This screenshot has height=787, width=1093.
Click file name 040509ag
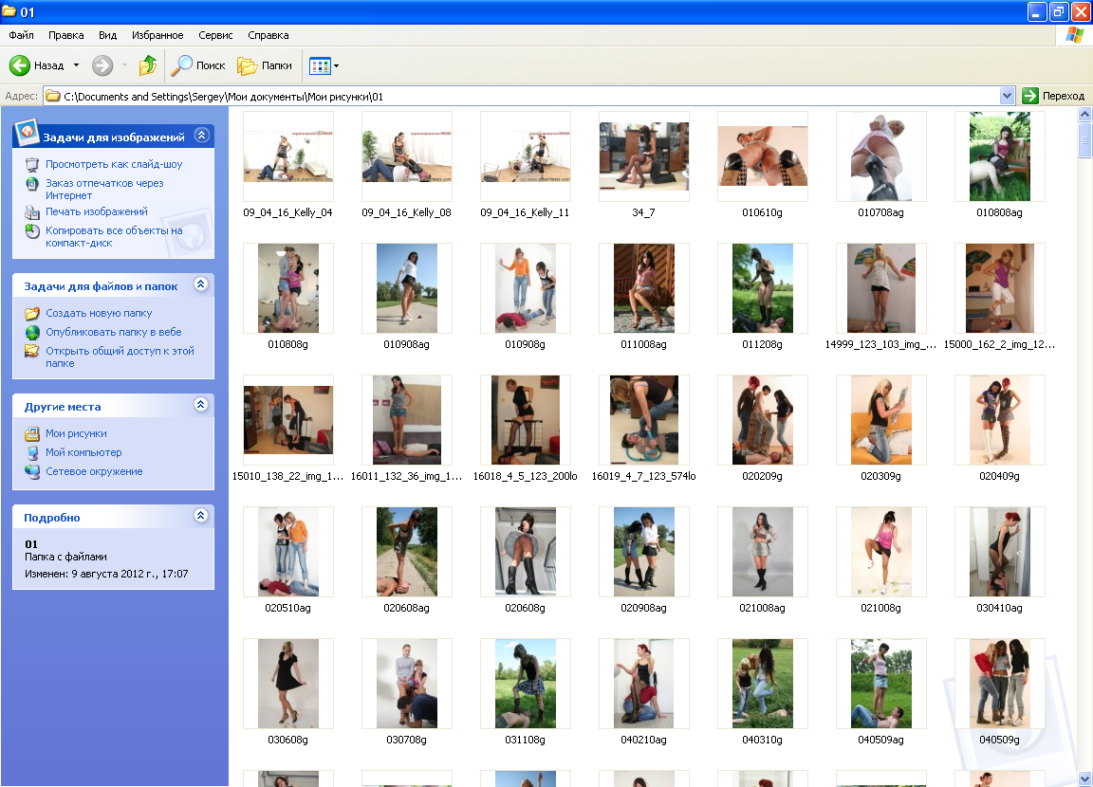click(880, 740)
